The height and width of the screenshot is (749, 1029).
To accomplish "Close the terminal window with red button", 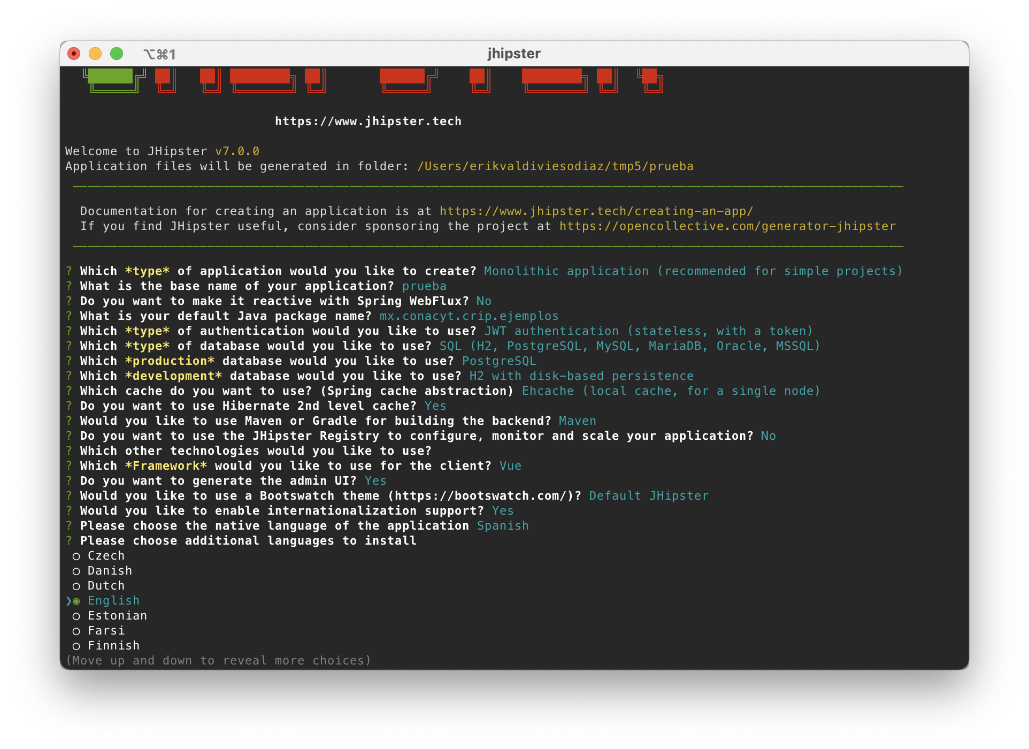I will click(x=74, y=53).
